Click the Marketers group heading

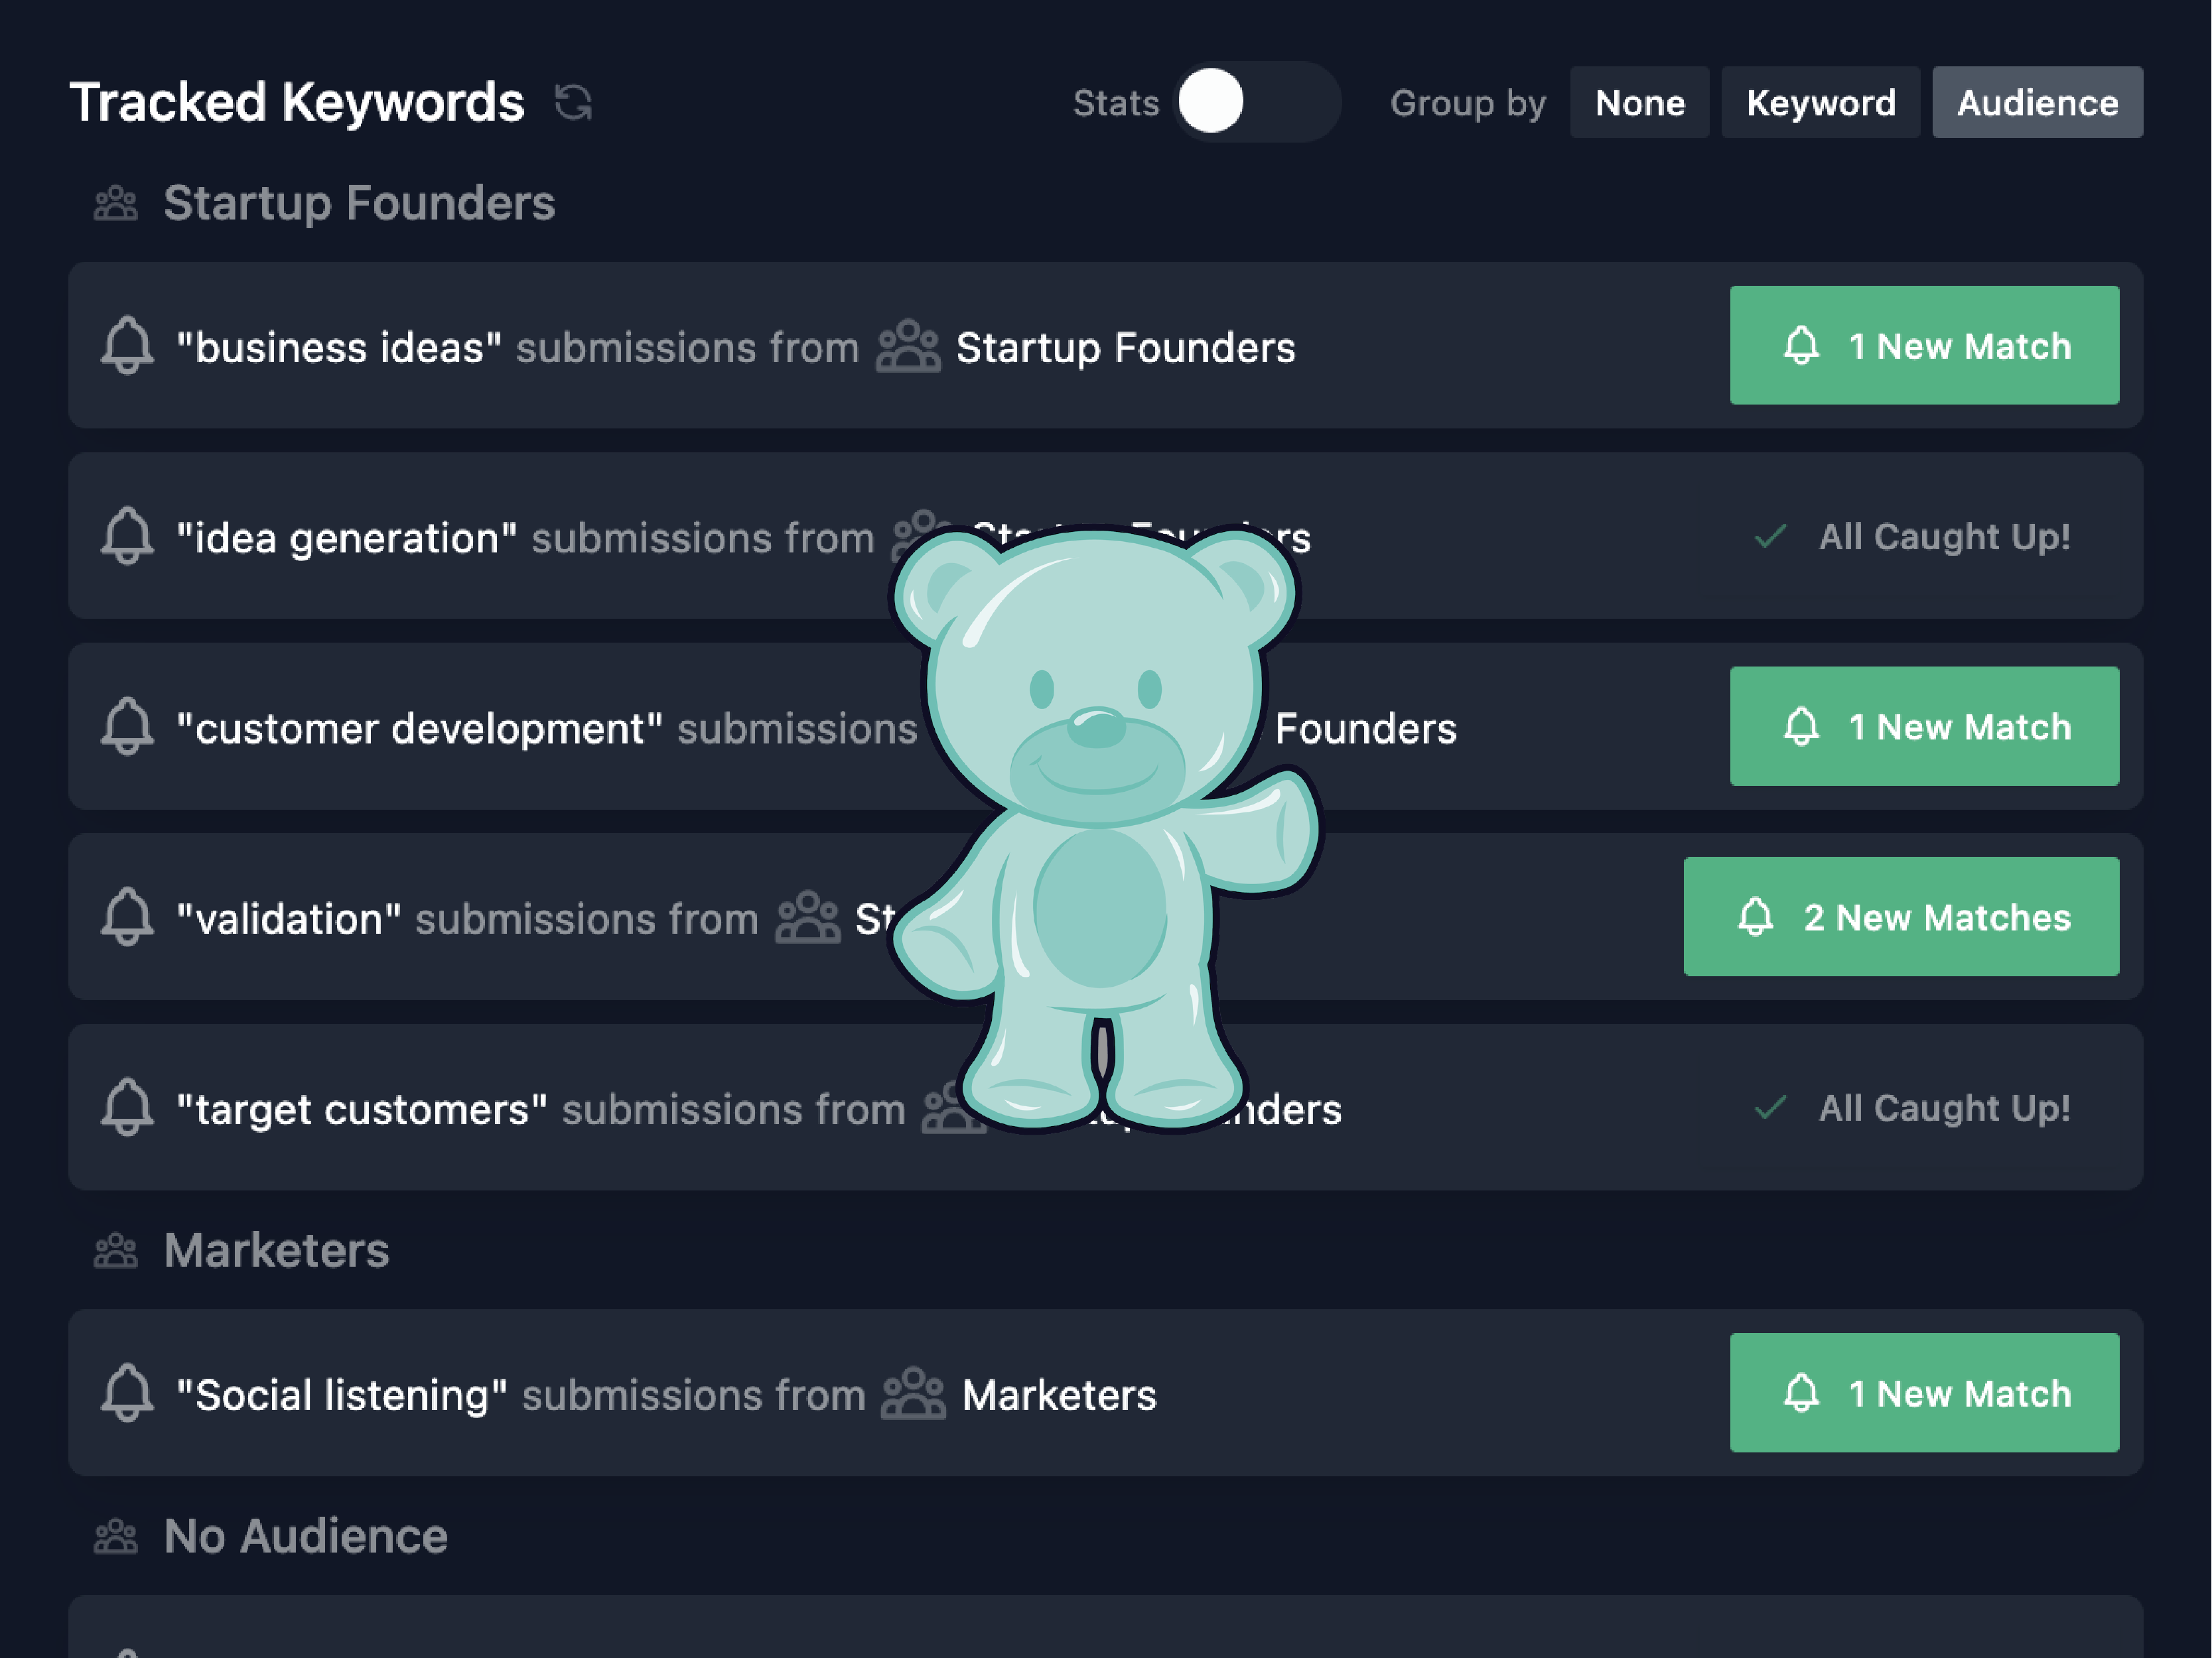point(277,1250)
